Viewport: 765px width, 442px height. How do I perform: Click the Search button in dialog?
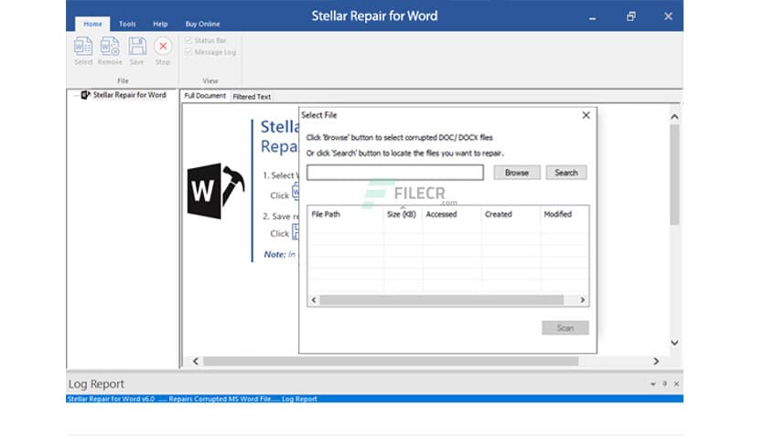click(x=566, y=173)
